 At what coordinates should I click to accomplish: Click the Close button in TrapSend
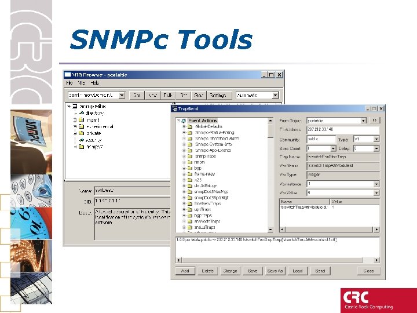click(x=368, y=271)
